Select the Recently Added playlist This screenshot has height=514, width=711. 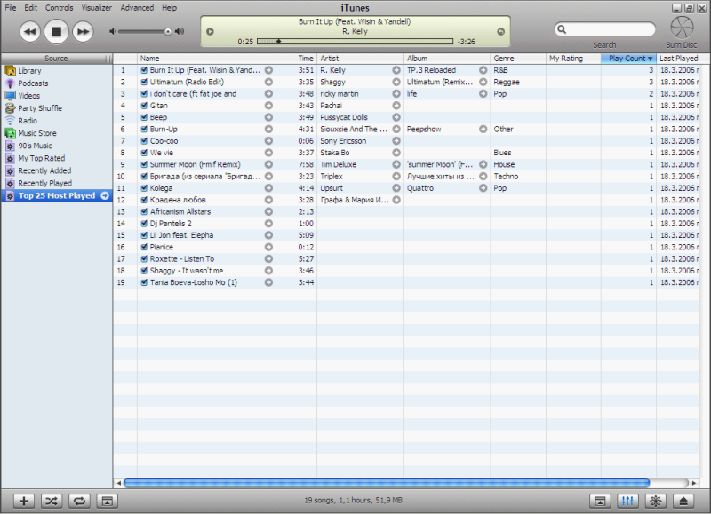(44, 170)
